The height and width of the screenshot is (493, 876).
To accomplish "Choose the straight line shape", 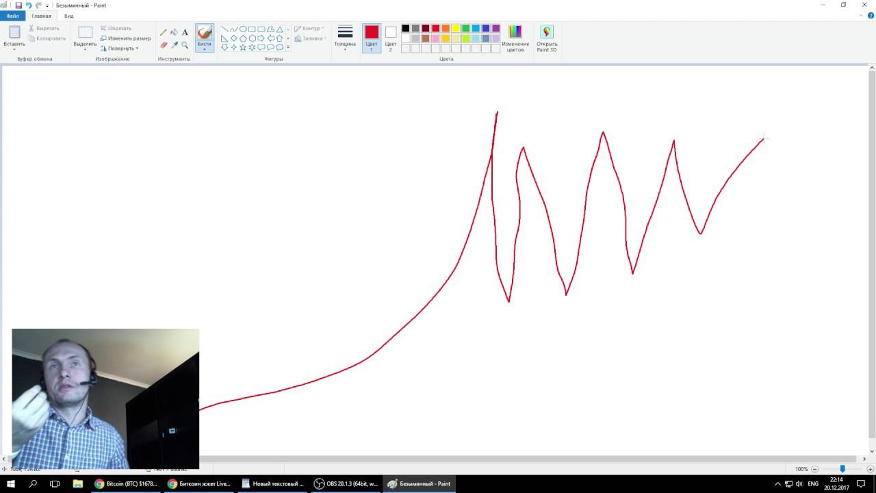I will pos(224,29).
